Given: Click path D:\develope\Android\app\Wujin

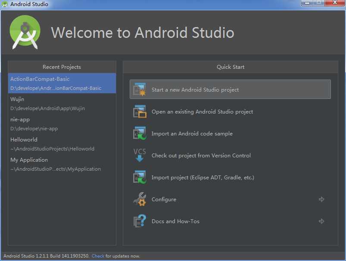Looking at the screenshot, I should [x=47, y=108].
